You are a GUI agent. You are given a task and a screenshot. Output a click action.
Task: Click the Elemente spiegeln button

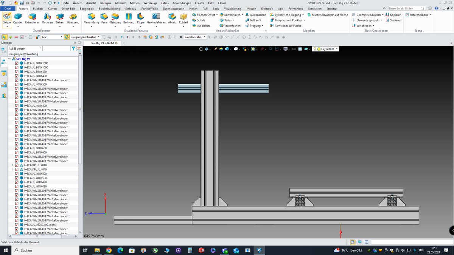click(x=367, y=20)
